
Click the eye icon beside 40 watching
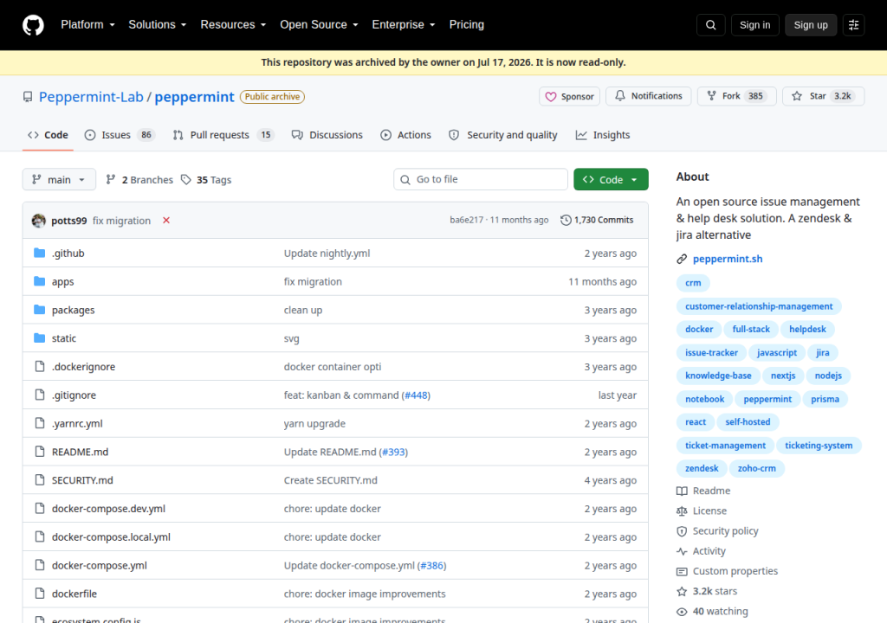click(x=682, y=612)
